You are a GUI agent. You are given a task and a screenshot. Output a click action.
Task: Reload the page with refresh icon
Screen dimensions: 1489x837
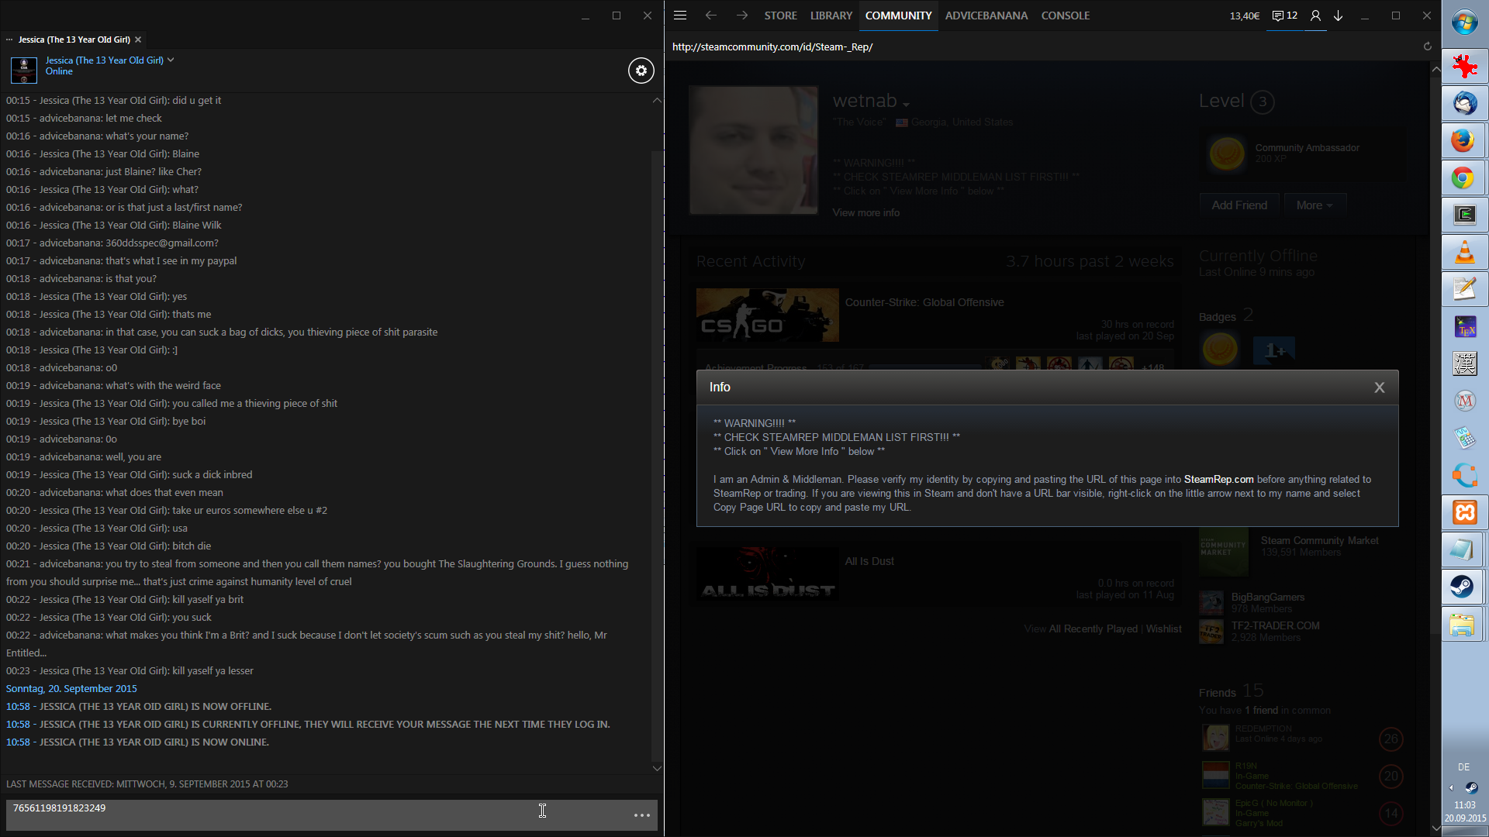1427,46
